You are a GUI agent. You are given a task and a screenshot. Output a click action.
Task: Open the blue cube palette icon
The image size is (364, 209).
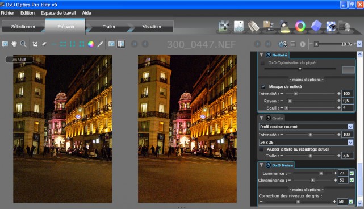click(316, 26)
